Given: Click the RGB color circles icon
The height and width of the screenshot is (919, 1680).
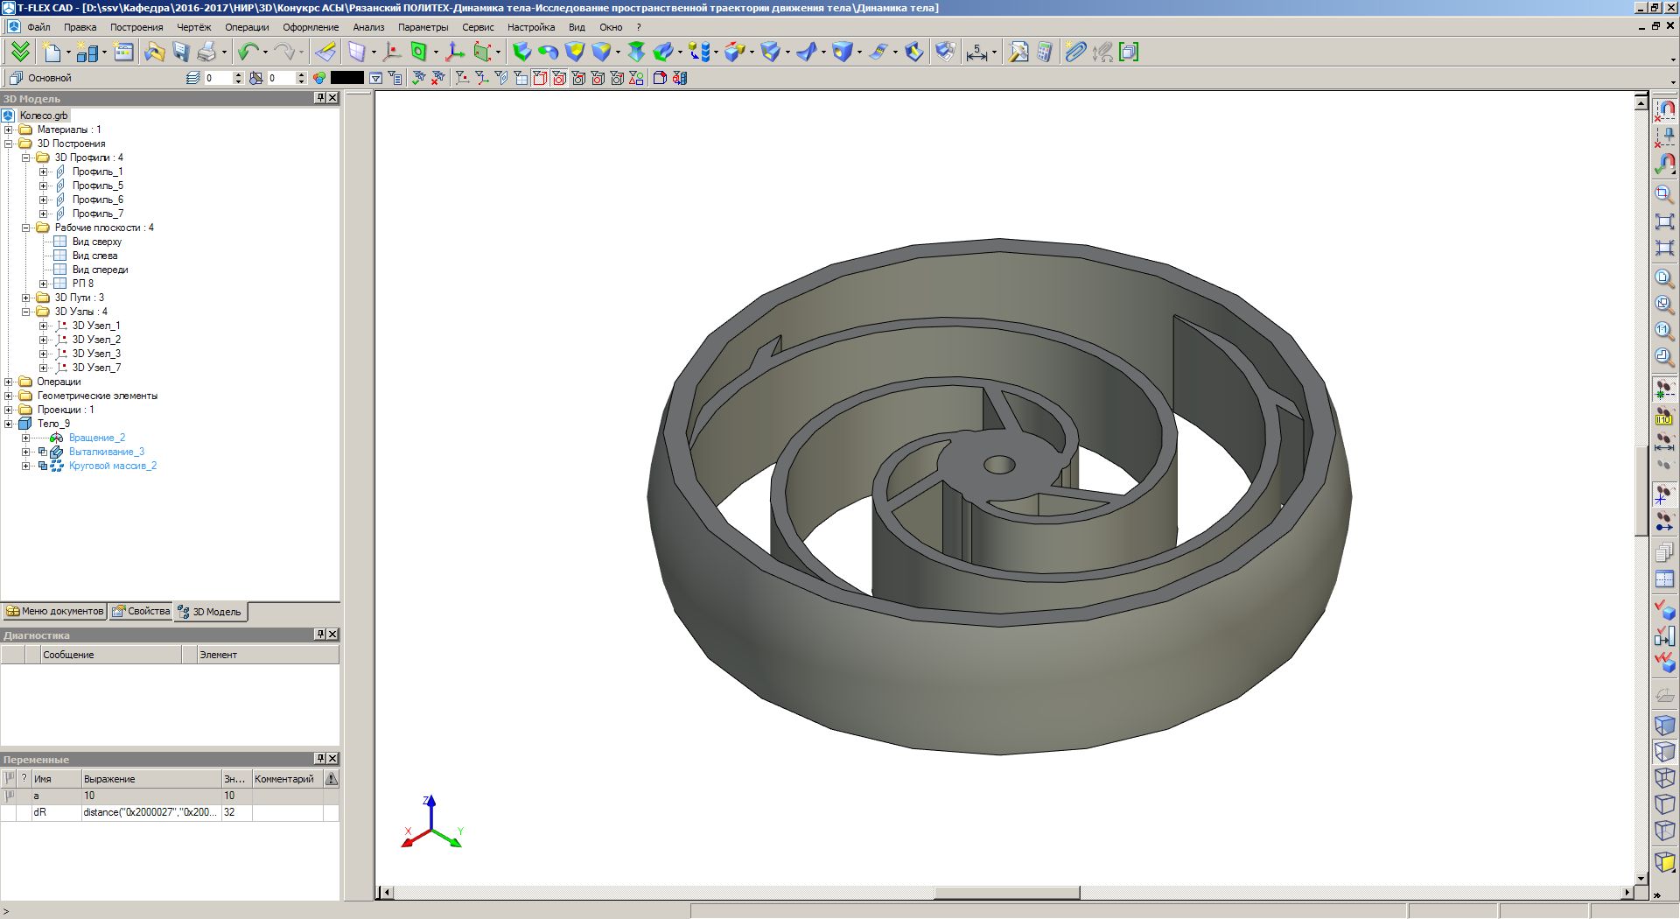Looking at the screenshot, I should pyautogui.click(x=319, y=78).
